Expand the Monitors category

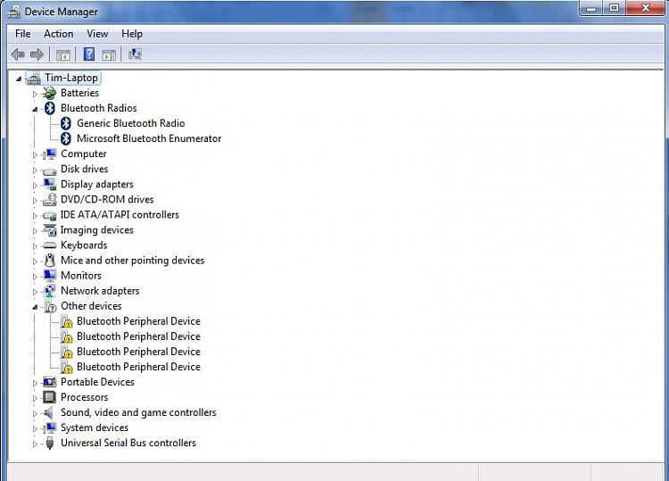click(35, 277)
